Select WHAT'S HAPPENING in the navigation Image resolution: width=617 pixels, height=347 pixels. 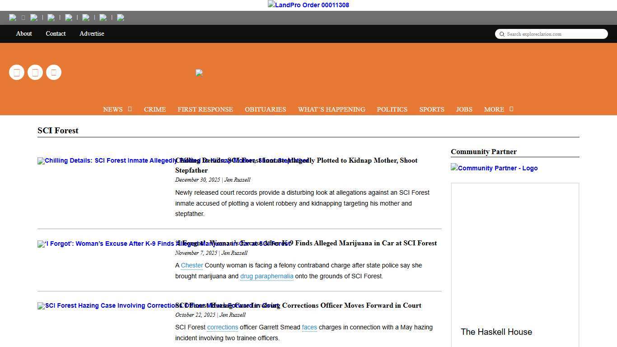tap(332, 109)
